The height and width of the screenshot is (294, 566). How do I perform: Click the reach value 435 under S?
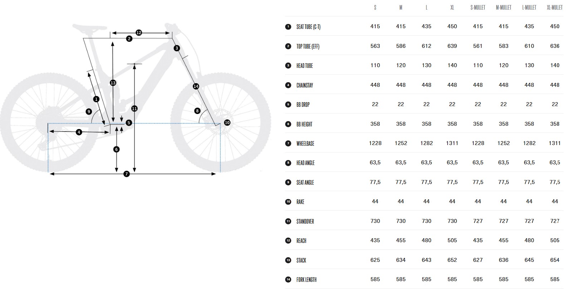375,240
